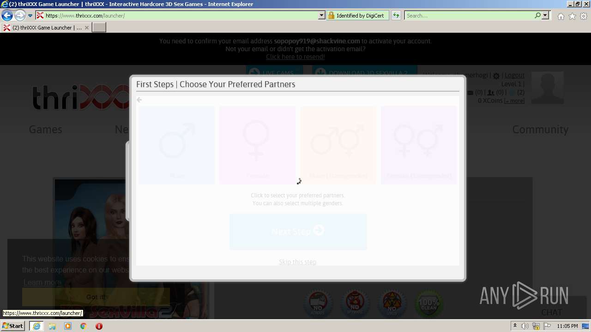The image size is (591, 332).
Task: Click the '+ more' XCoins link
Action: point(514,101)
